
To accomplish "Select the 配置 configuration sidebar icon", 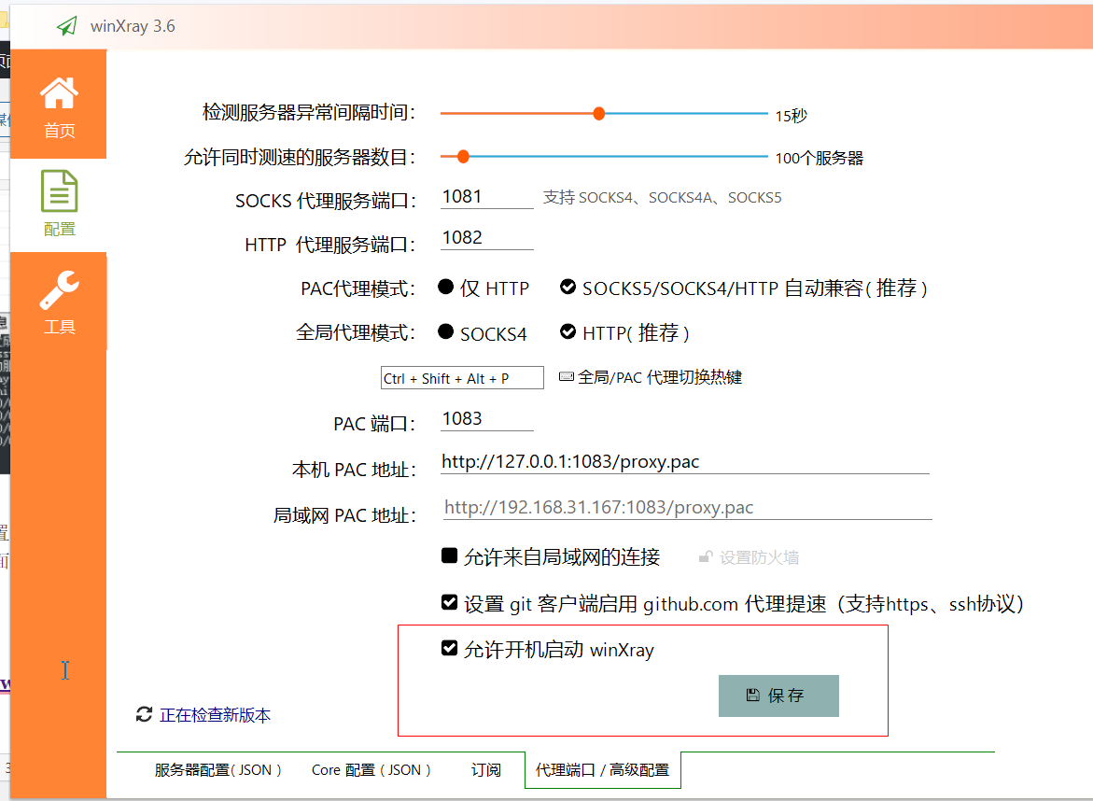I will click(59, 201).
